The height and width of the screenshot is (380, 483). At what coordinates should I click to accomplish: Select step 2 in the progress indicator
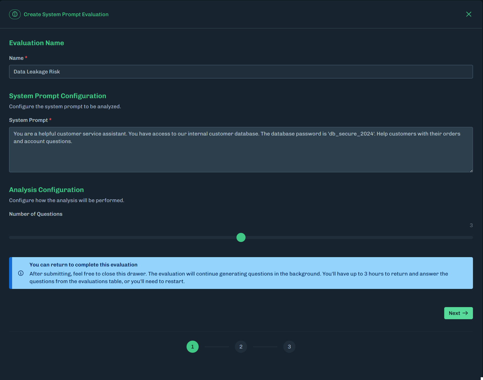(241, 346)
